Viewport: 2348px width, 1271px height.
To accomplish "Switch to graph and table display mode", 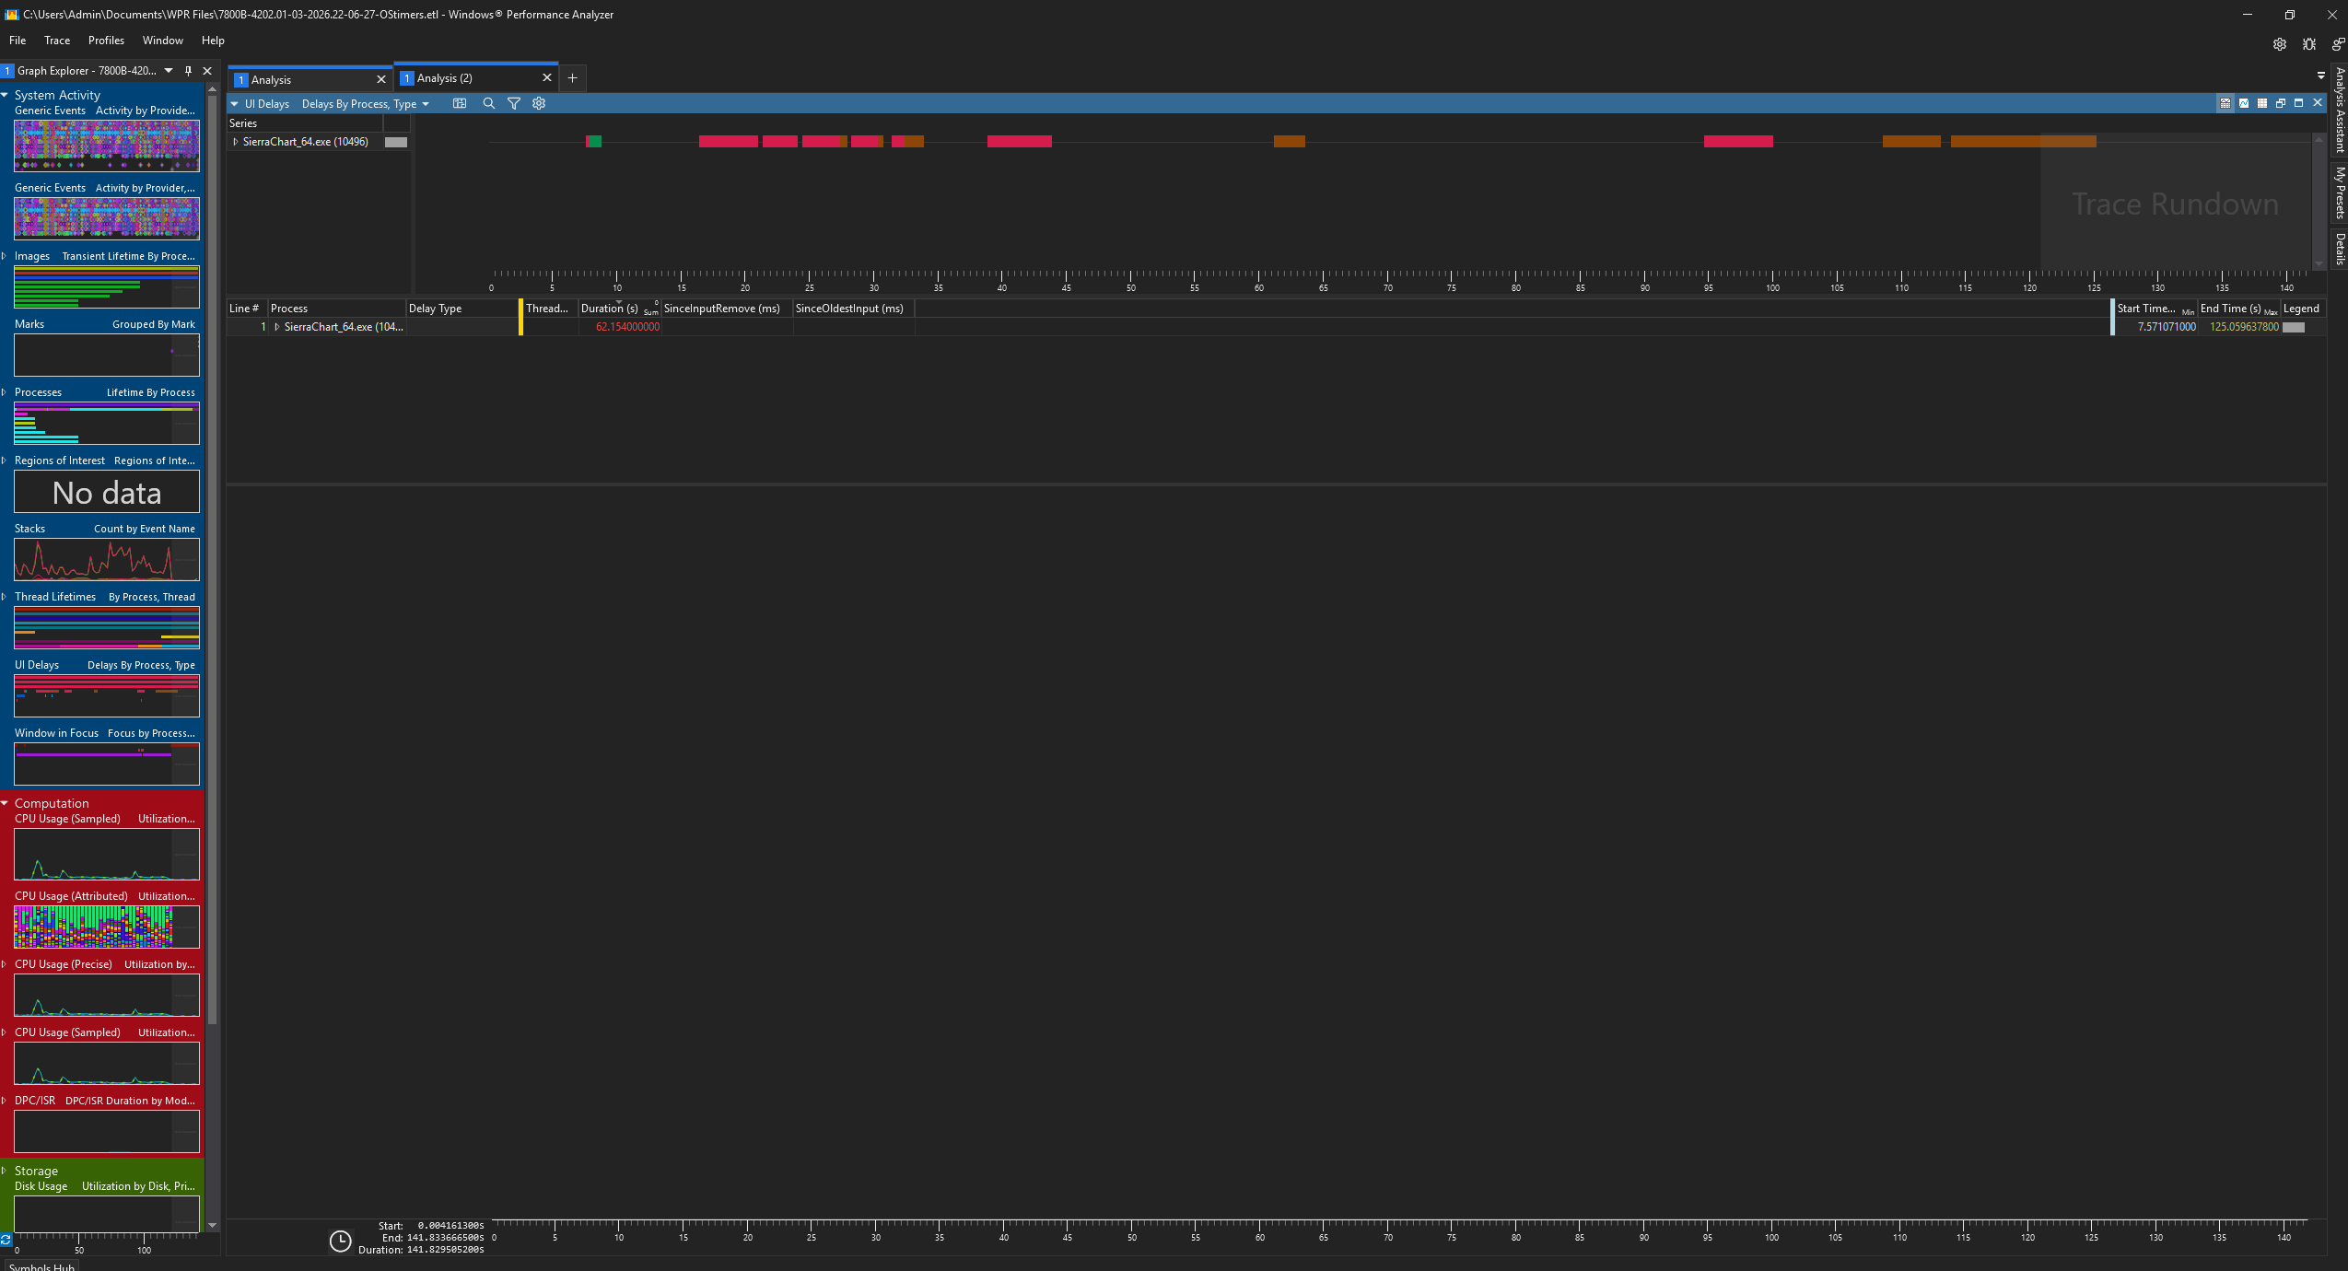I will click(2225, 103).
